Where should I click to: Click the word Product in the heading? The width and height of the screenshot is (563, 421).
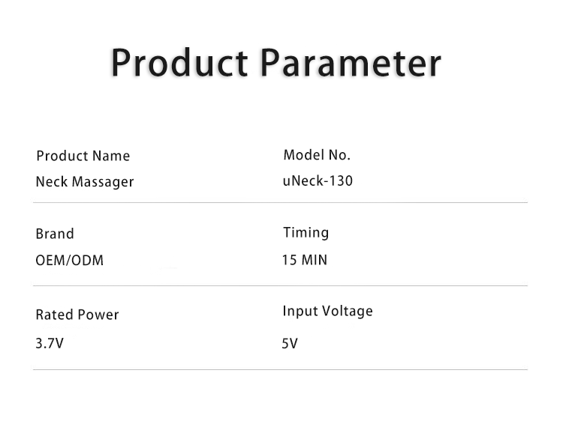179,63
